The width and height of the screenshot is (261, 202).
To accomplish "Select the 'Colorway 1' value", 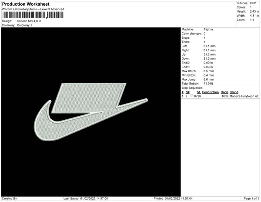I will [24, 25].
